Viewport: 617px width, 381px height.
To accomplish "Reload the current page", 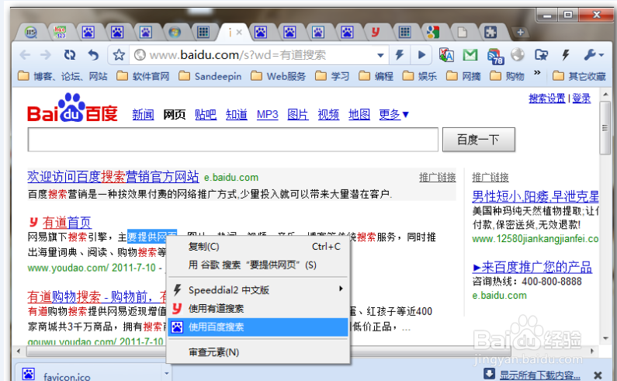I will tap(70, 55).
